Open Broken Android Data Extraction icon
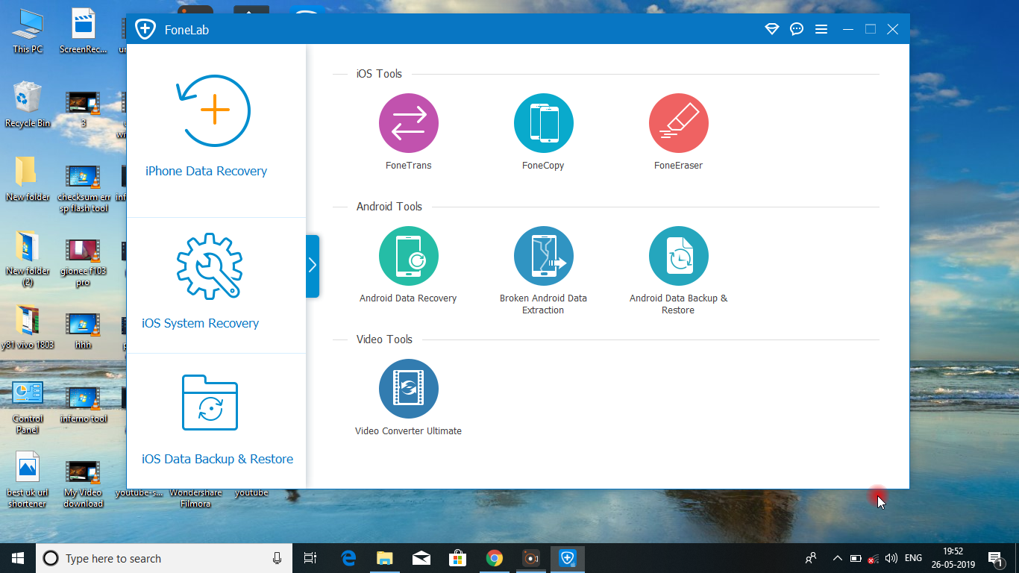This screenshot has width=1019, height=573. click(x=543, y=256)
